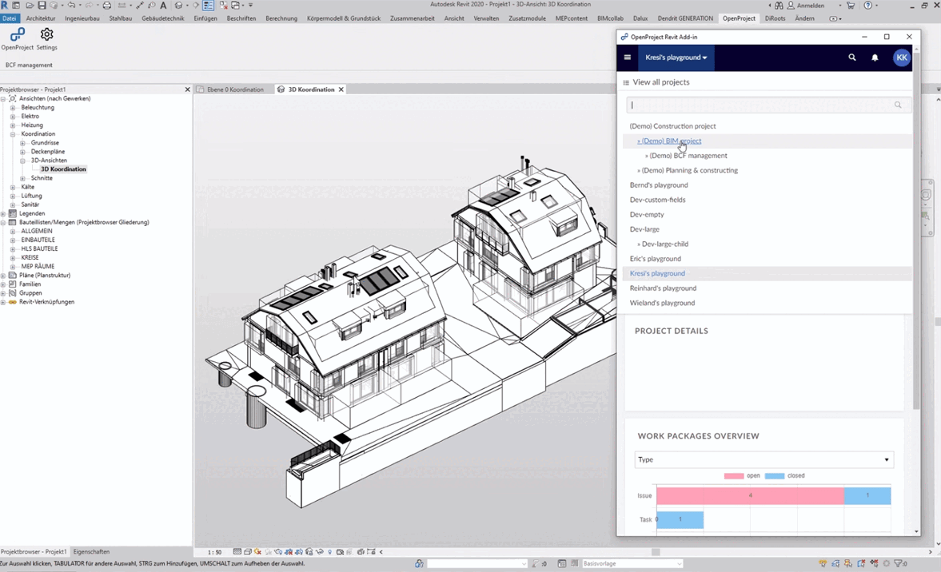The image size is (941, 572).
Task: Expand the Grundrisse tree node
Action: (x=24, y=142)
